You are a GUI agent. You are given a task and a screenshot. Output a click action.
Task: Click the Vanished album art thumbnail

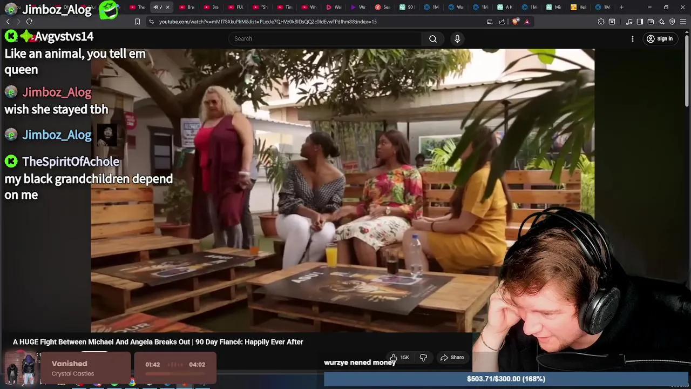[x=21, y=368]
